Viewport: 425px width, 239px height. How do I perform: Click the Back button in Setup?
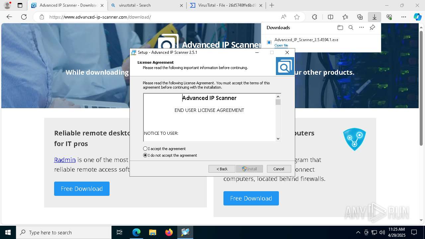pos(222,169)
